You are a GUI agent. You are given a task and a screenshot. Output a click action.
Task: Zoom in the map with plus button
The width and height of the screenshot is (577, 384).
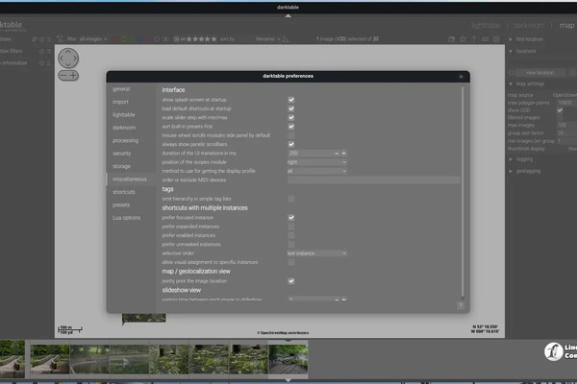[73, 76]
